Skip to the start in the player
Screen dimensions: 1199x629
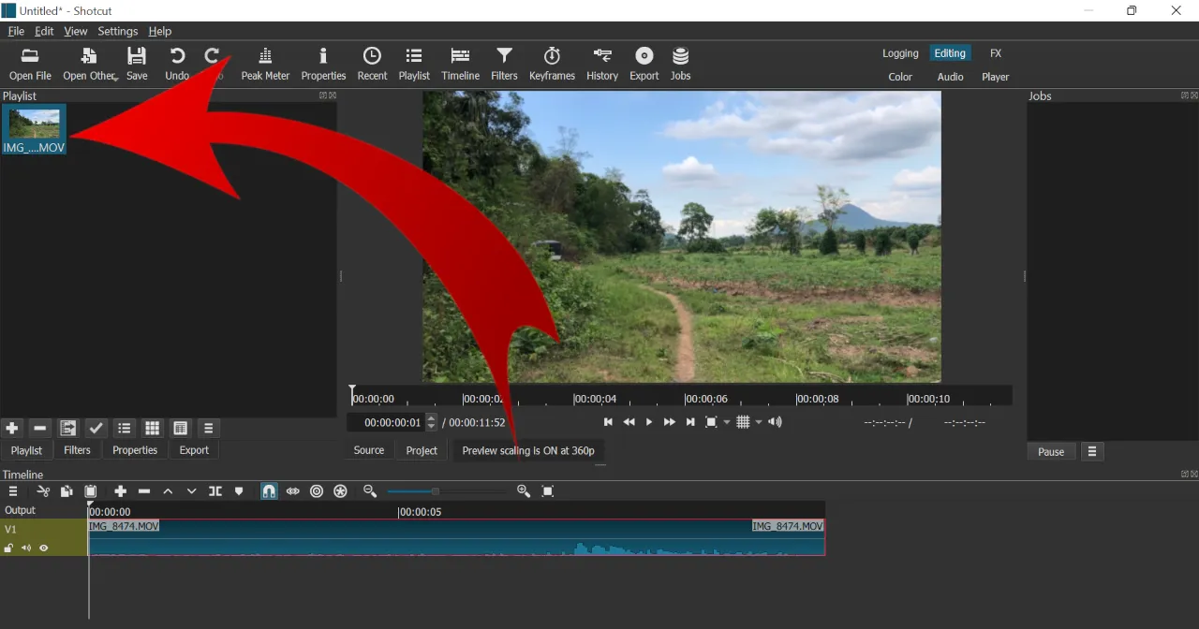click(608, 422)
